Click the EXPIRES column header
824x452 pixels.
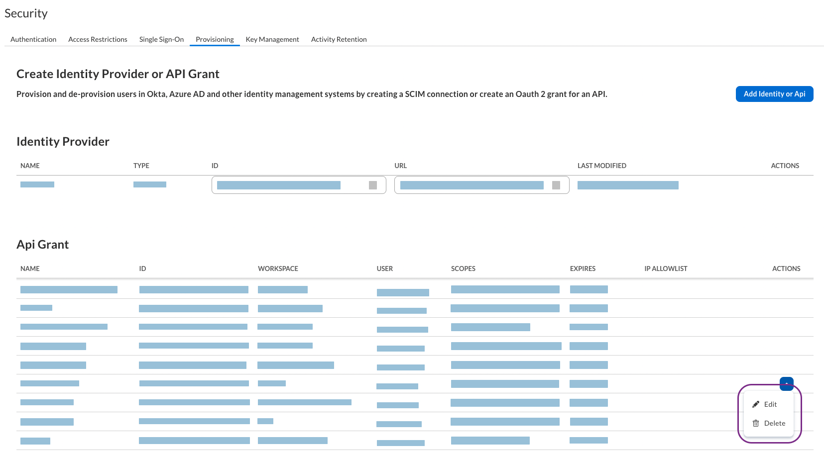click(583, 269)
